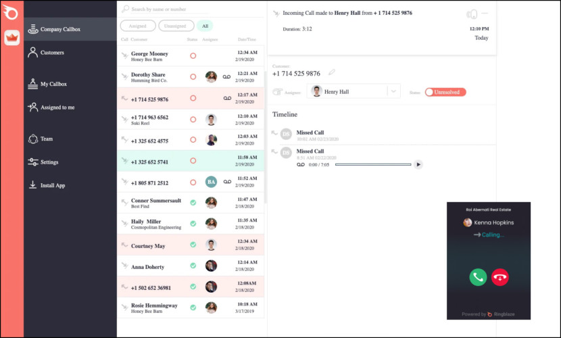Click assignee avatar on +1 714 963 6562 row
The image size is (561, 338).
[x=211, y=120]
